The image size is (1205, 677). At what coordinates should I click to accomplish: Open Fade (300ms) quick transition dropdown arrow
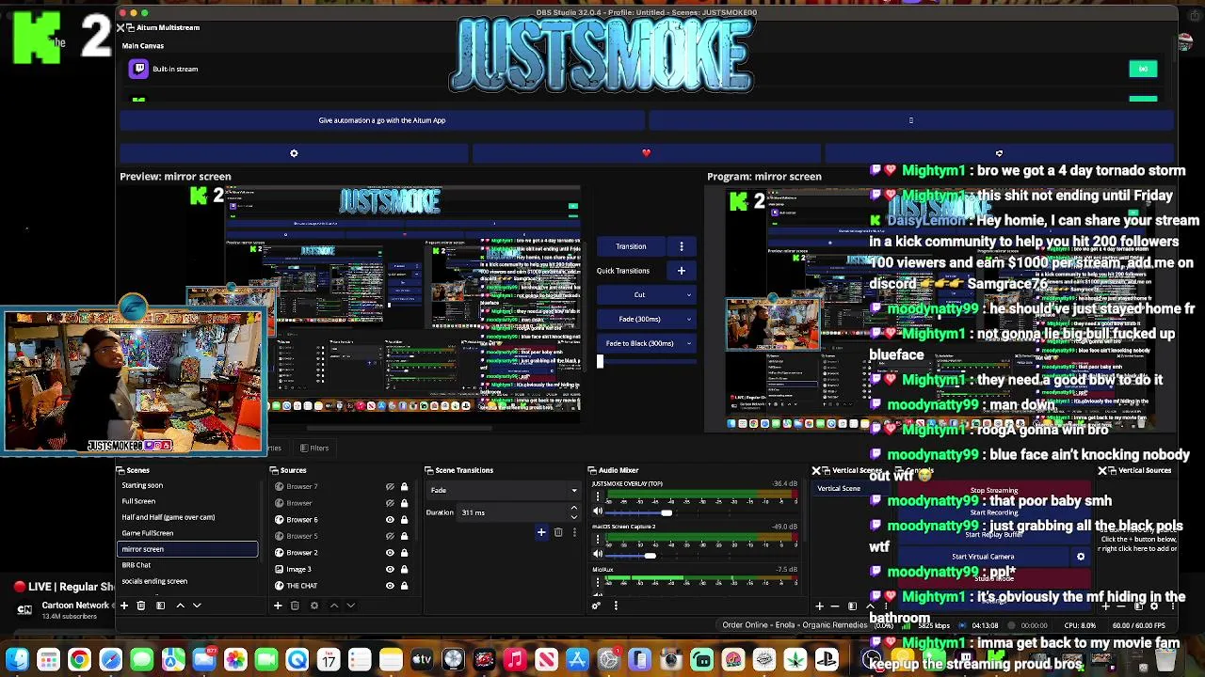coord(688,320)
